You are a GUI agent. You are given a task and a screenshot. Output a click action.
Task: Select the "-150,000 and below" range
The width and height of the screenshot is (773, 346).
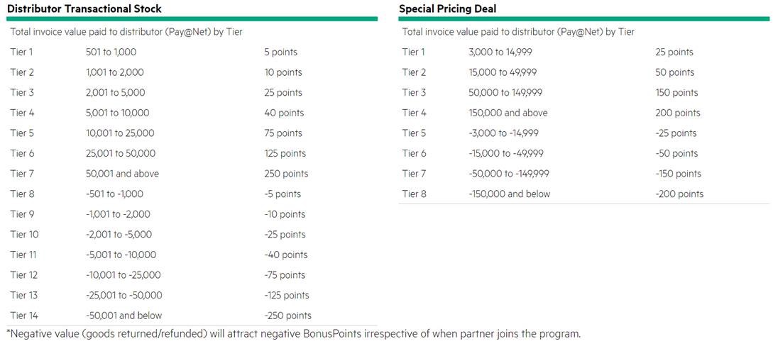click(510, 194)
